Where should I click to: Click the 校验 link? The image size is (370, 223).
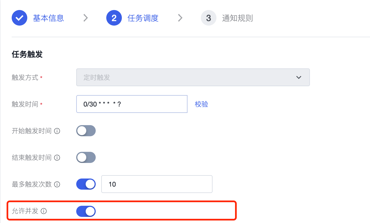201,104
